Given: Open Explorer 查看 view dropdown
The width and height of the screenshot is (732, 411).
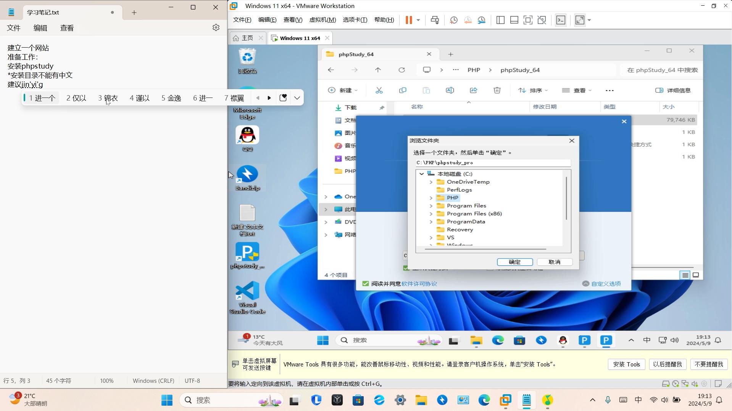Looking at the screenshot, I should point(577,90).
